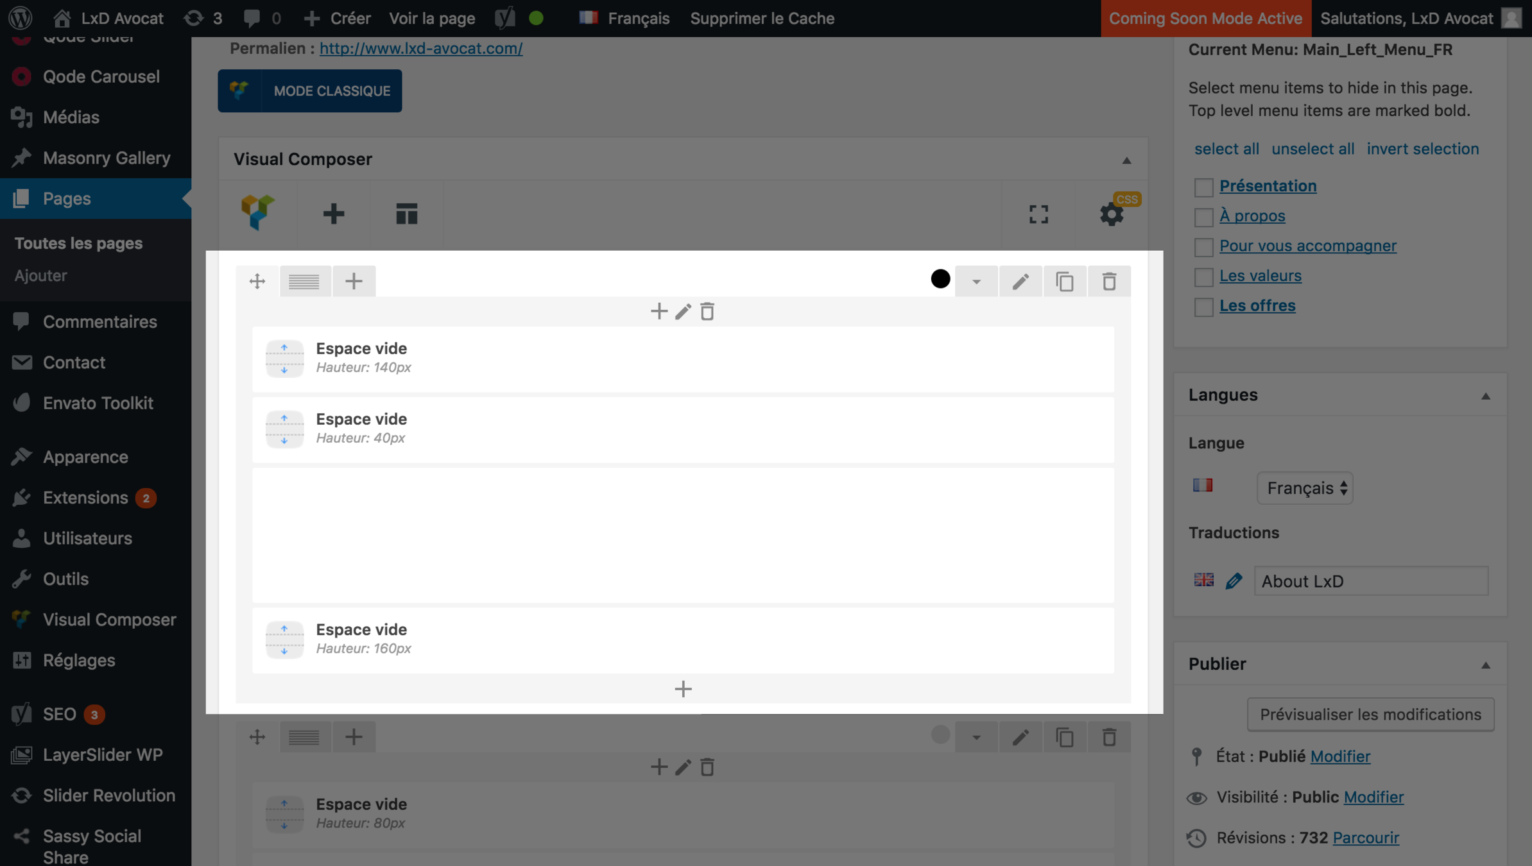Viewport: 1532px width, 866px height.
Task: Click the black row color circle
Action: (x=940, y=279)
